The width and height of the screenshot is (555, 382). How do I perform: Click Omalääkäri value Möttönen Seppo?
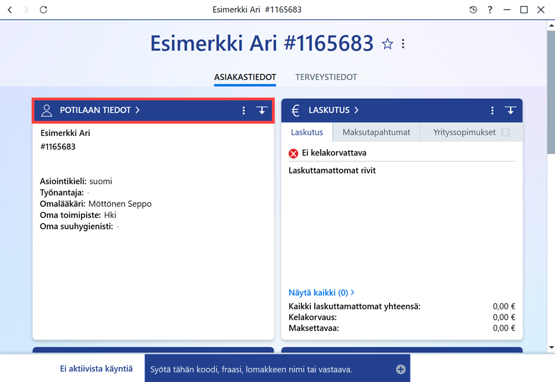pyautogui.click(x=120, y=203)
